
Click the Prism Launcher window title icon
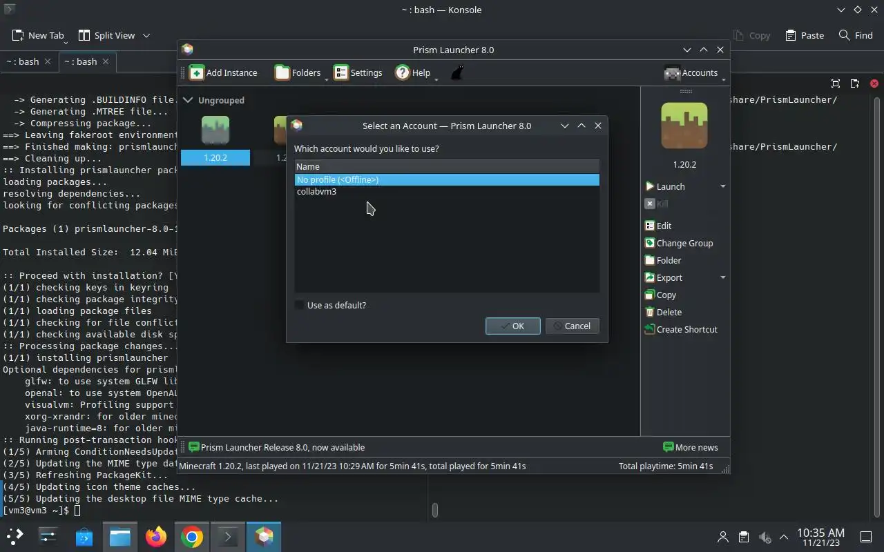pyautogui.click(x=187, y=49)
